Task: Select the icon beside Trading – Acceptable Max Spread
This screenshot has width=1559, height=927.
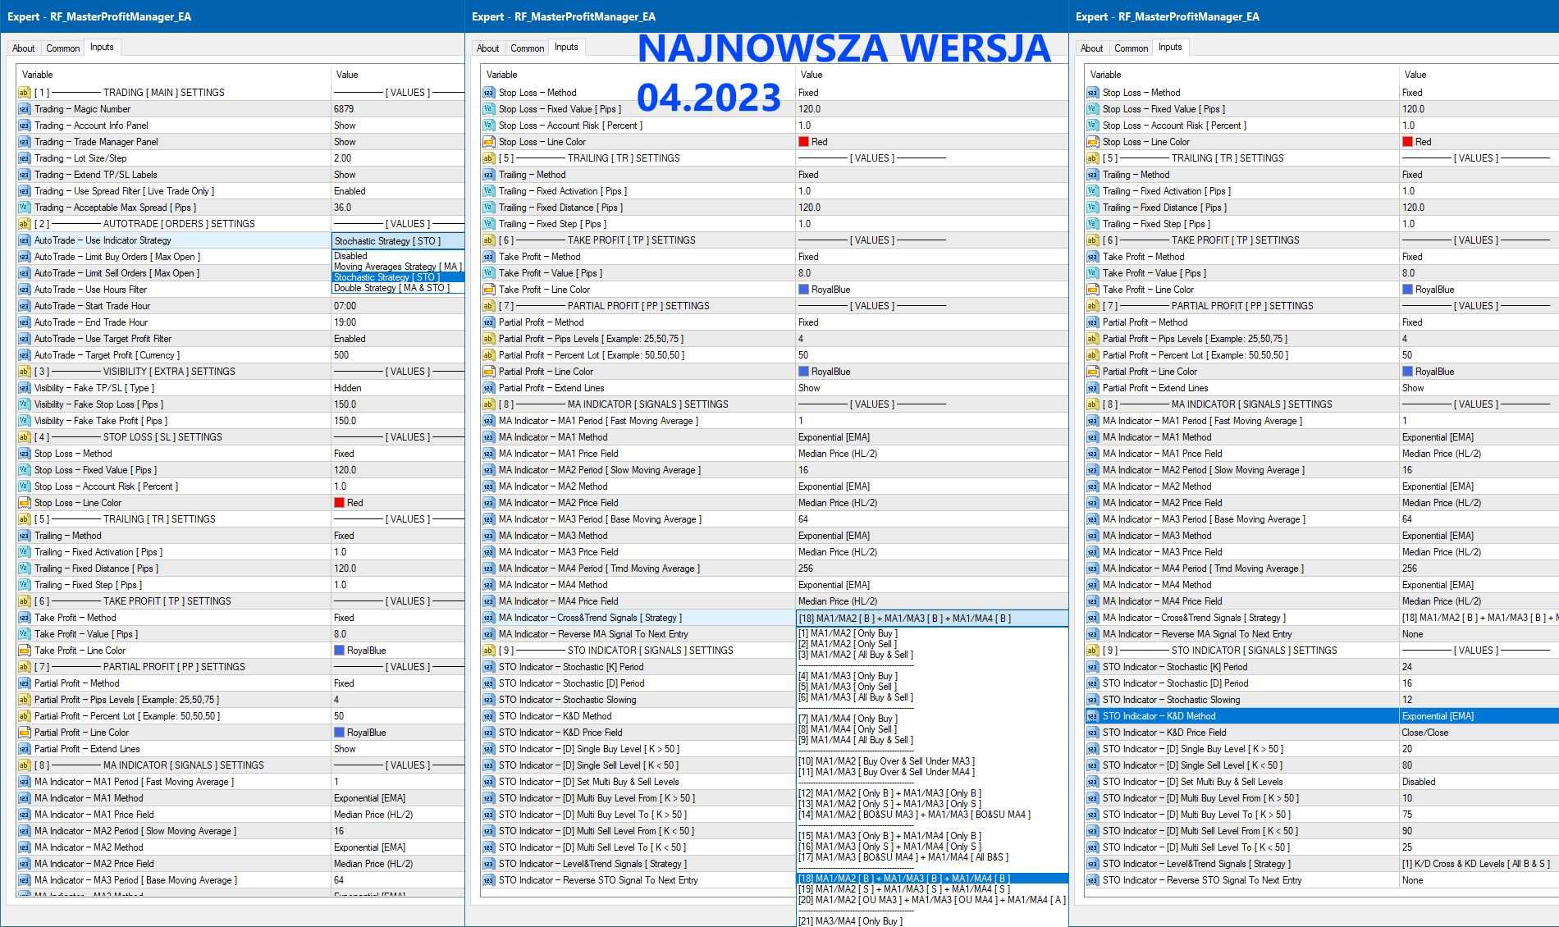Action: pos(24,208)
